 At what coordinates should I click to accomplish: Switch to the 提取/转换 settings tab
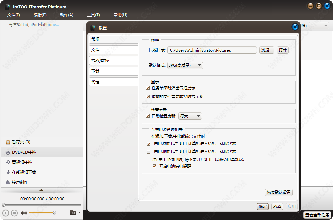pyautogui.click(x=113, y=61)
